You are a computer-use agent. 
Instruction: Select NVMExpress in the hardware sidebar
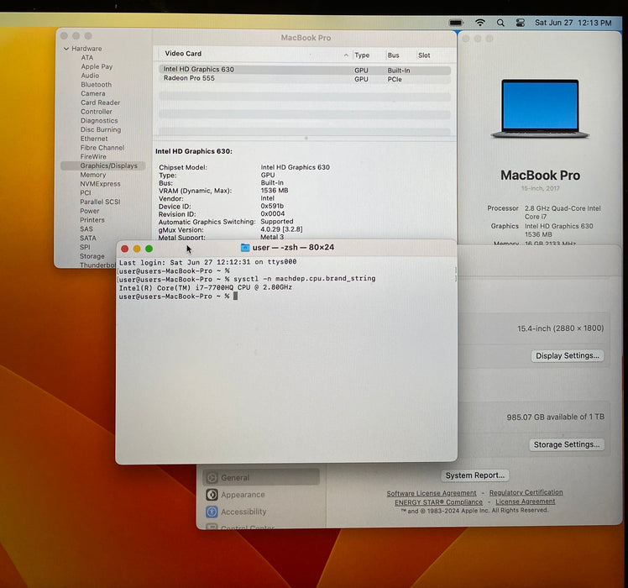(x=100, y=184)
